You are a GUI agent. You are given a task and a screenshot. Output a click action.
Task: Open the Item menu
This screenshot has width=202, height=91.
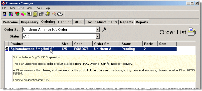click(x=12, y=8)
